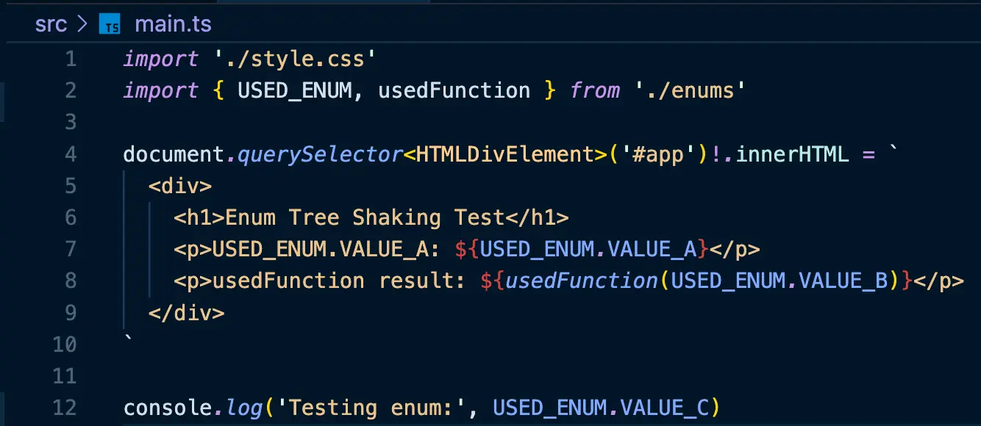Screen dimensions: 981x426
Task: Click USED_ENUM in the import braces
Action: tap(294, 90)
